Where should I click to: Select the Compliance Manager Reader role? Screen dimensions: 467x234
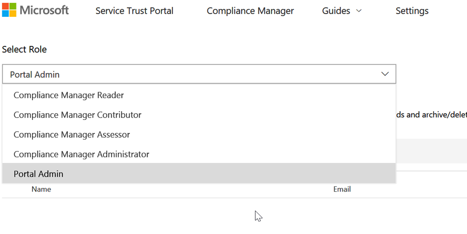69,95
